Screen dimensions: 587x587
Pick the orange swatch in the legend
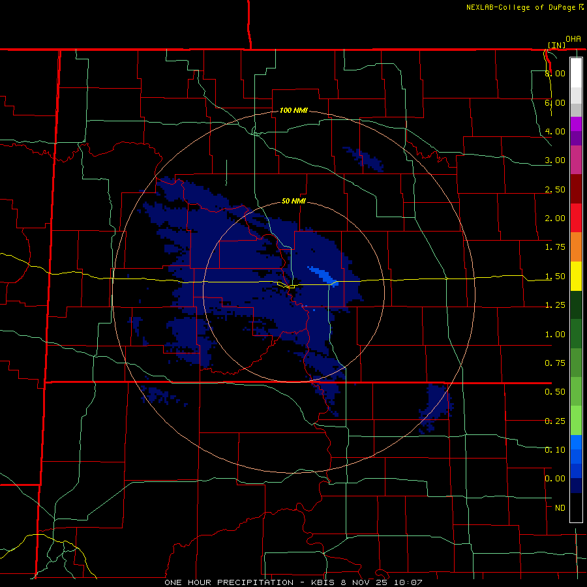pyautogui.click(x=576, y=247)
